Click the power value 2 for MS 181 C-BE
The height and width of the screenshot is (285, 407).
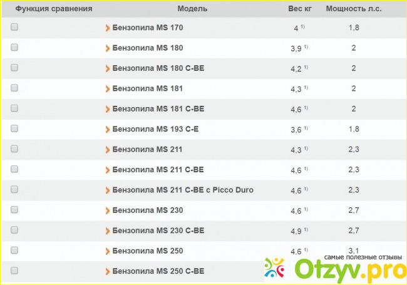pyautogui.click(x=354, y=109)
